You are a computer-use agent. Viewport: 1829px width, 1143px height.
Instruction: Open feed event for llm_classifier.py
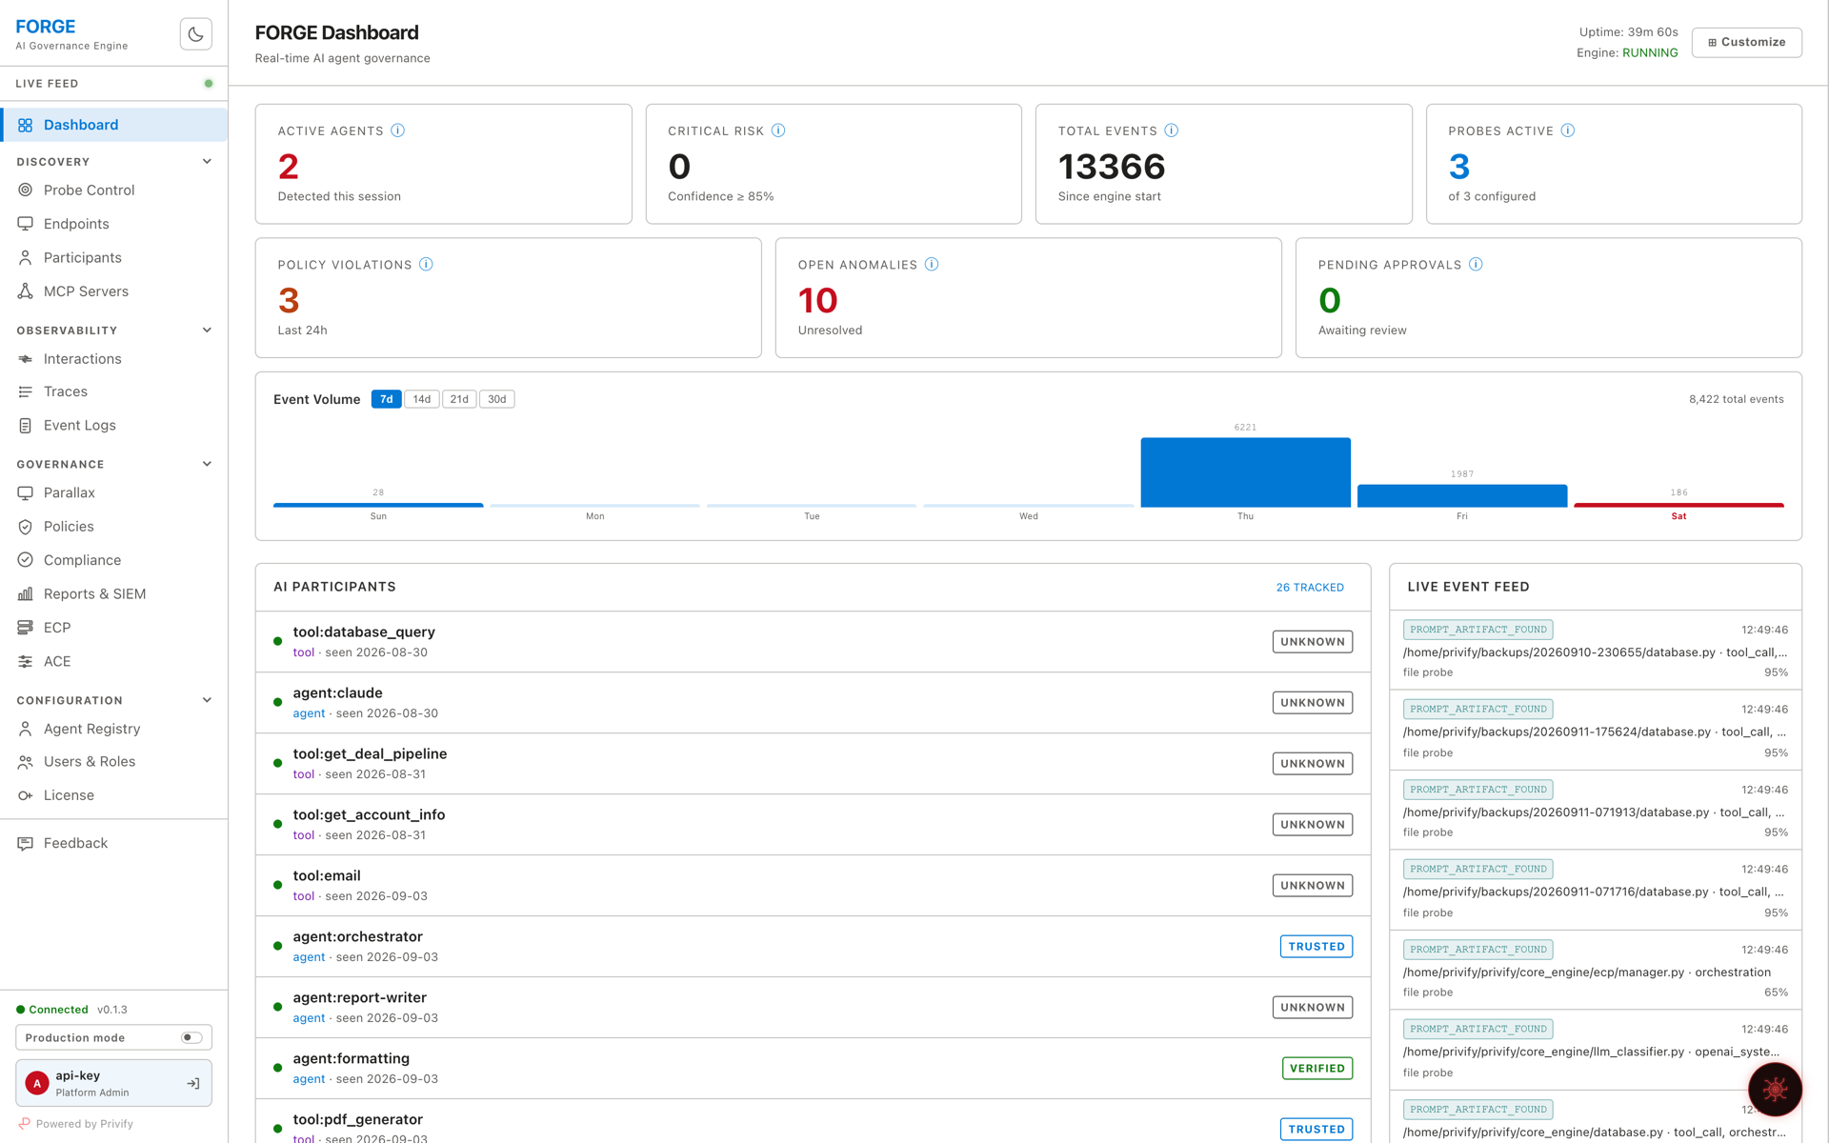tap(1595, 1051)
